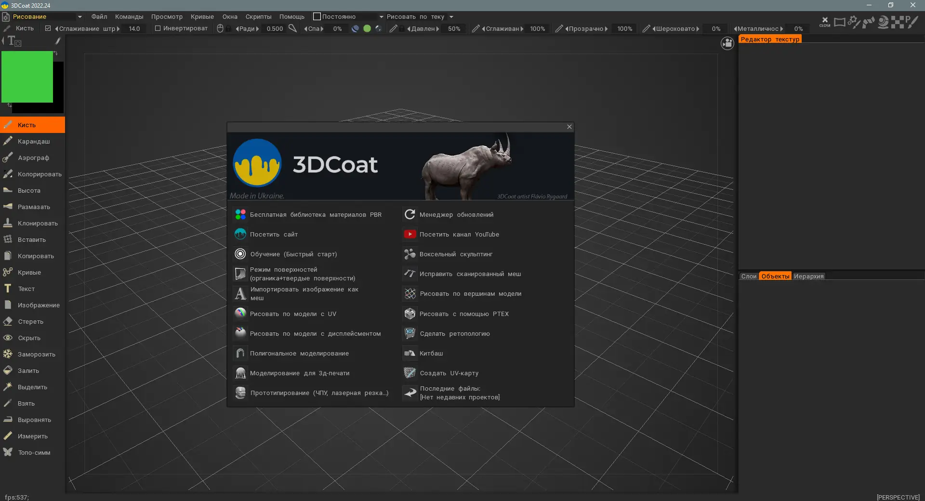The width and height of the screenshot is (925, 501).
Task: Expand the Рисовать по теку dropdown
Action: click(420, 17)
